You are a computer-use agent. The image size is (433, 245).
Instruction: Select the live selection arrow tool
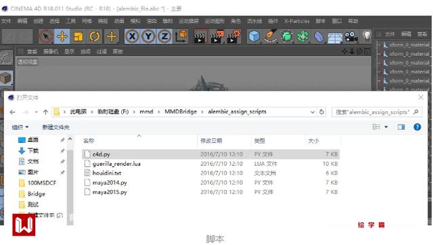click(46, 37)
